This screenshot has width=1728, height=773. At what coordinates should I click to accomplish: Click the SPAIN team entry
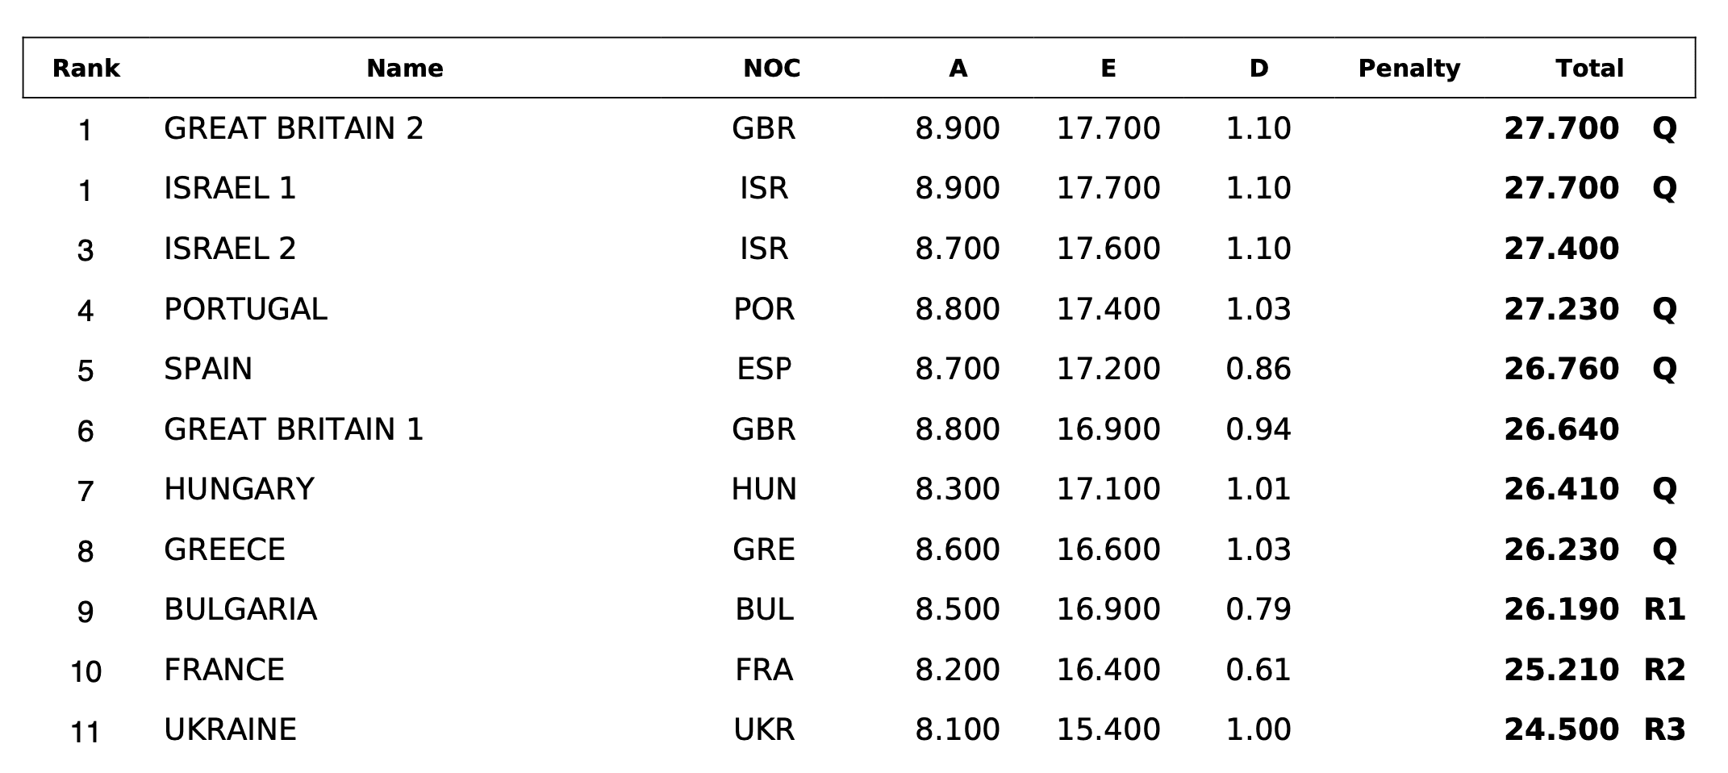tap(208, 369)
